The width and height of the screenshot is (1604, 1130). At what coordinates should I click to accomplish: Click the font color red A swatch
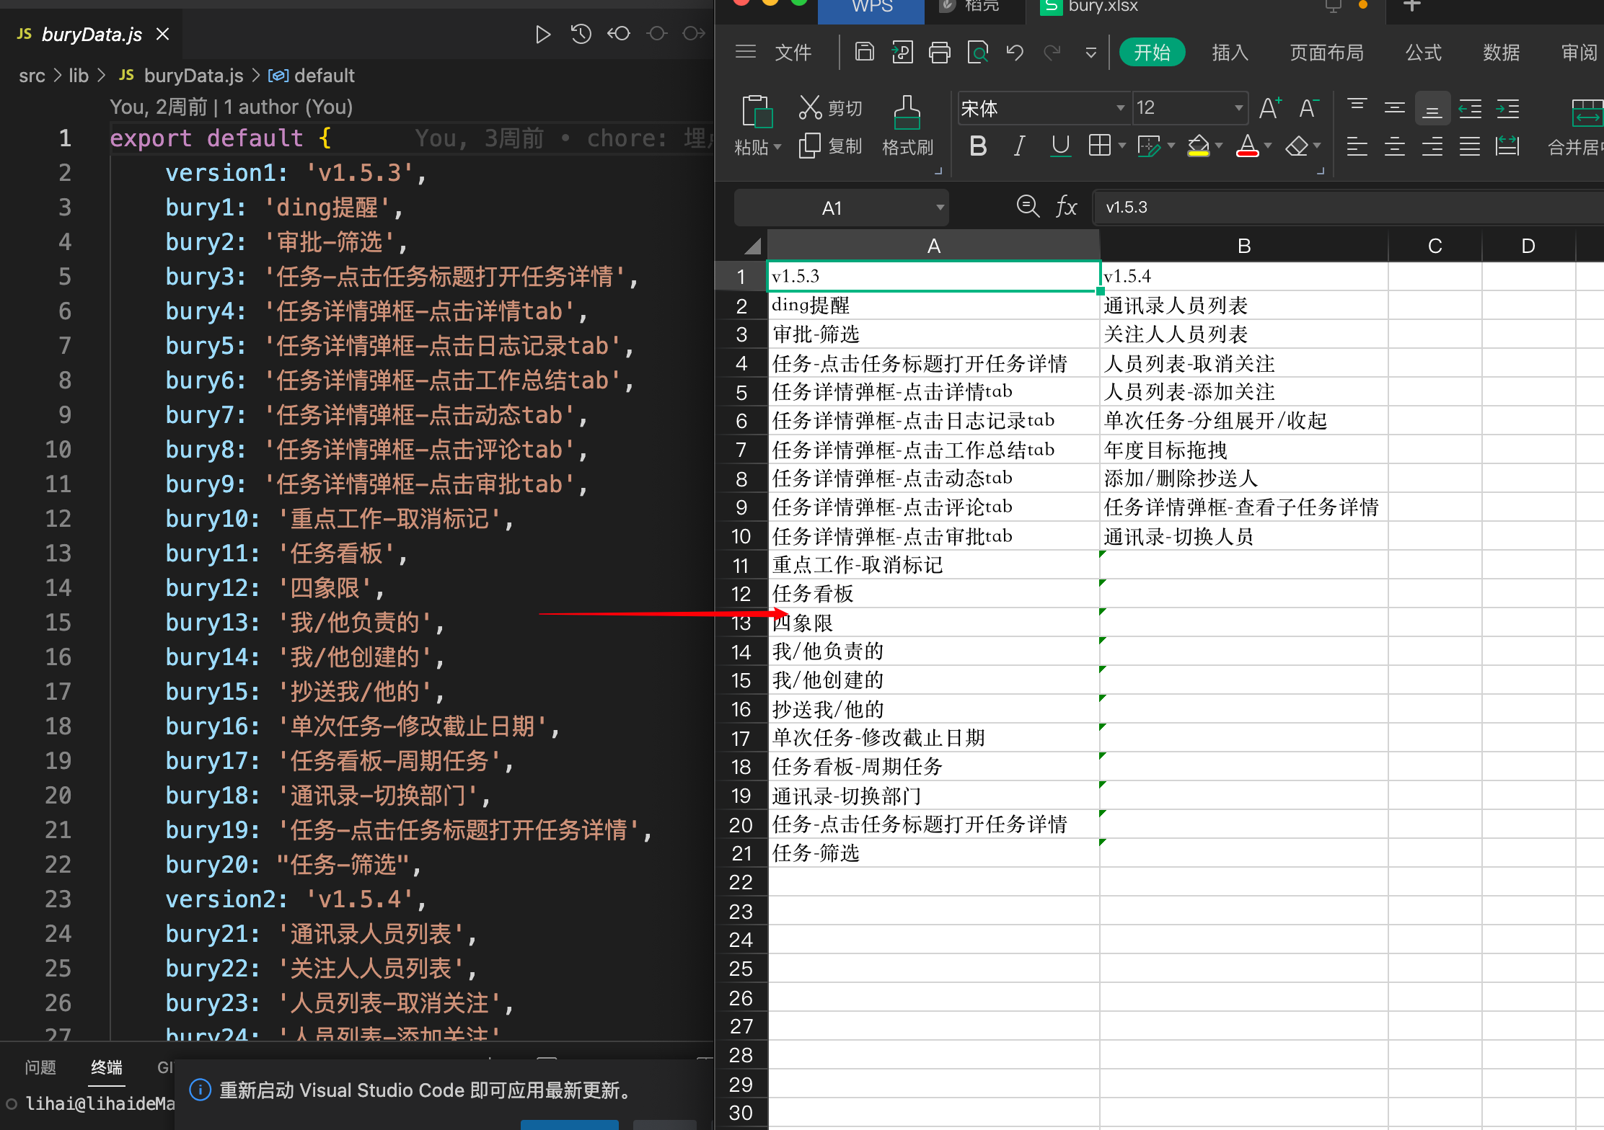(x=1247, y=146)
